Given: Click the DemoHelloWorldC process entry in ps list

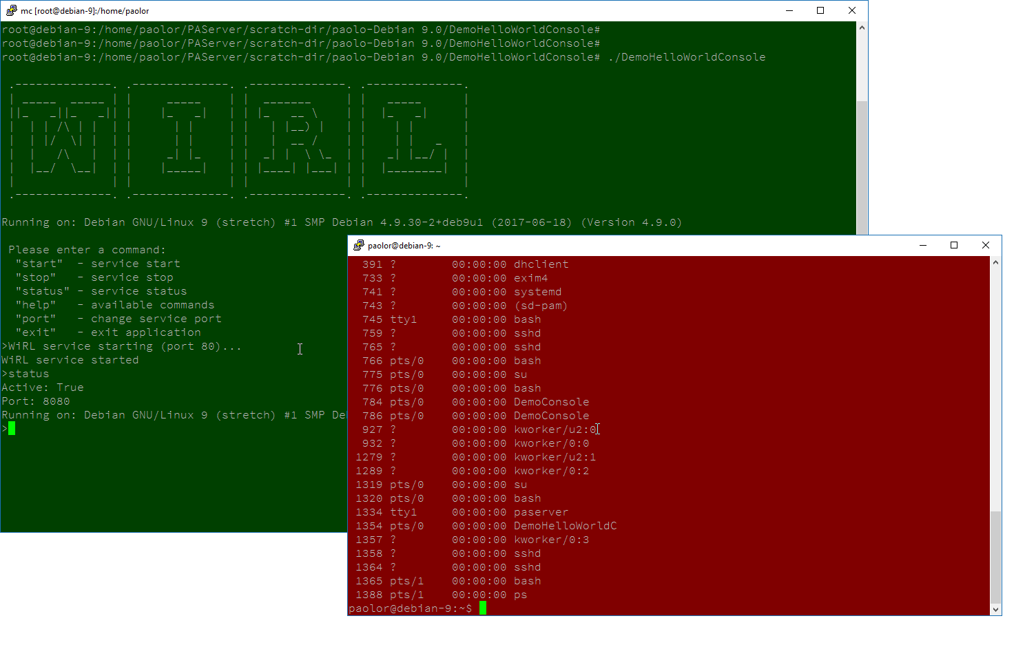Looking at the screenshot, I should (x=565, y=526).
